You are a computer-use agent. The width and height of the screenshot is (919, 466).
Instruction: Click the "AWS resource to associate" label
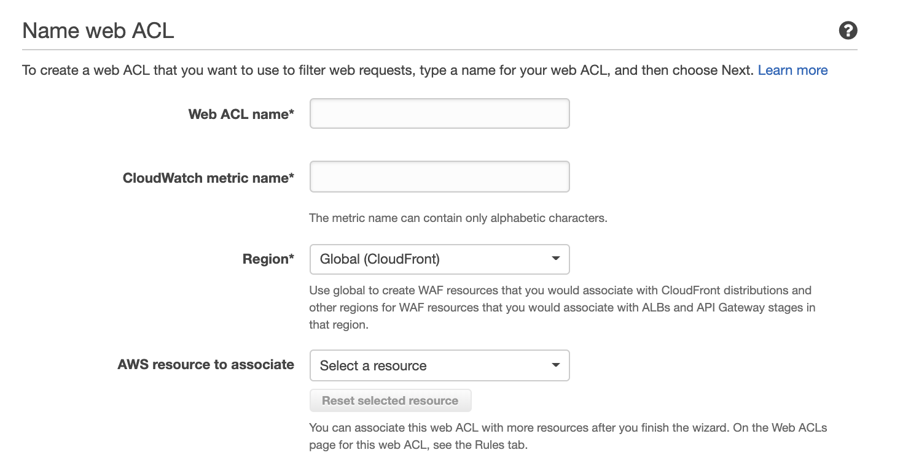coord(206,365)
